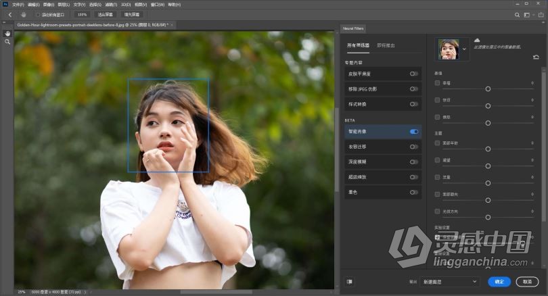Click the back arrow in options bar
This screenshot has height=296, width=548.
10,15
